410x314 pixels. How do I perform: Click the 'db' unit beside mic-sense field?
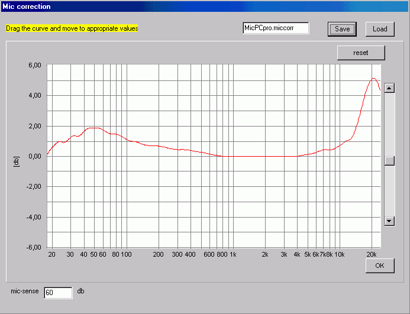coord(81,291)
